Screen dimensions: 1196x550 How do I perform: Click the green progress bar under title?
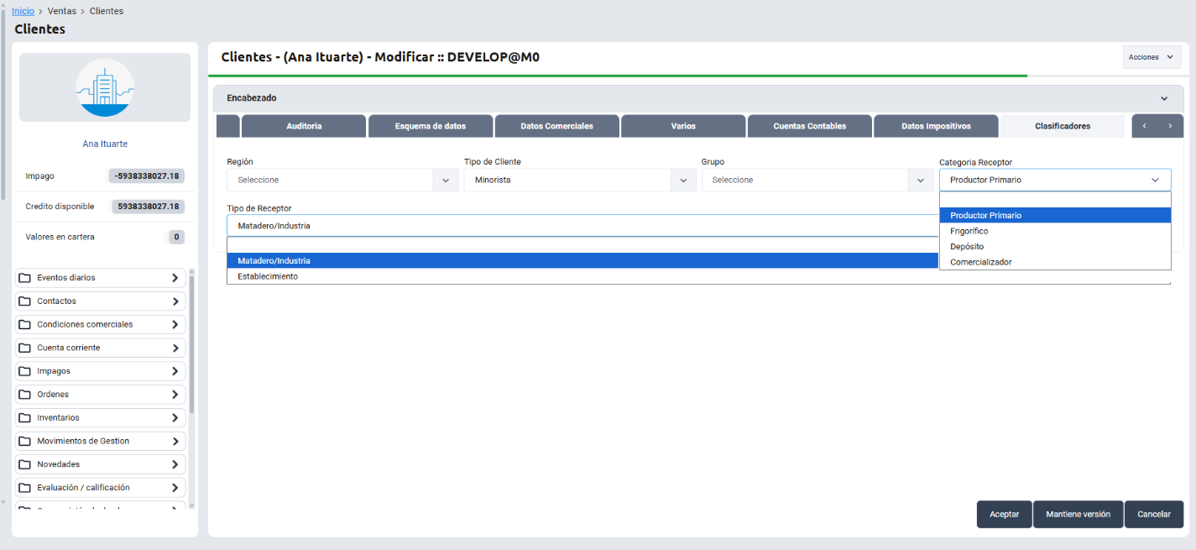click(618, 76)
